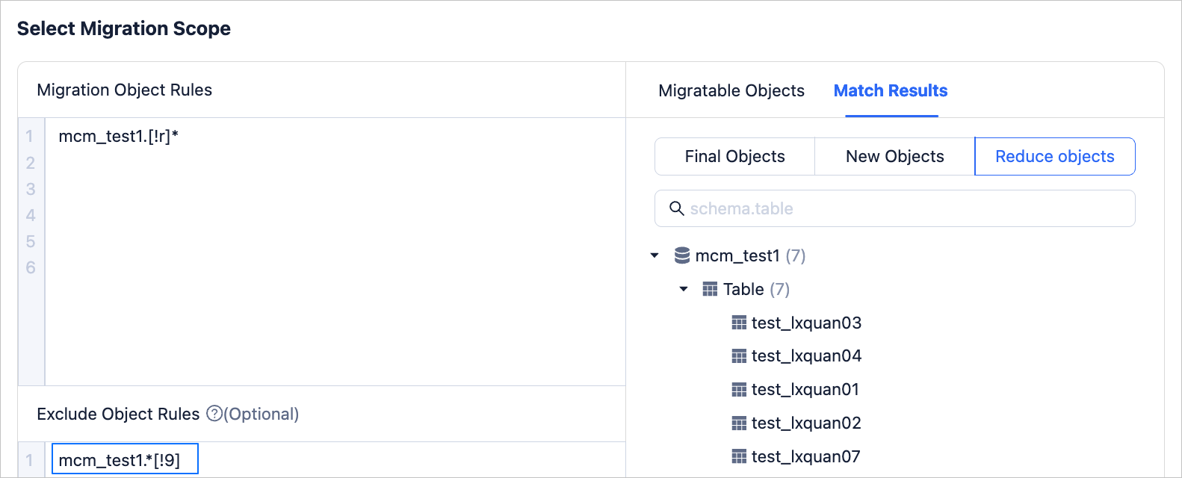Viewport: 1182px width, 478px height.
Task: Click the test_lxquan07 table icon
Action: pyautogui.click(x=739, y=456)
